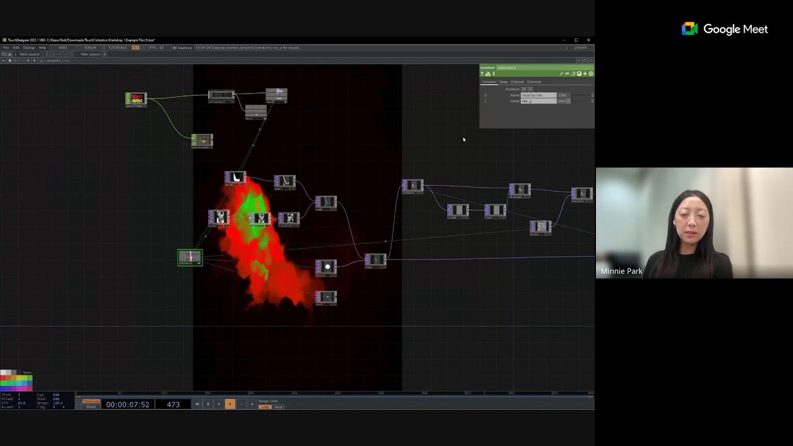Click the TUTORIALS button
The height and width of the screenshot is (446, 793).
tap(117, 48)
